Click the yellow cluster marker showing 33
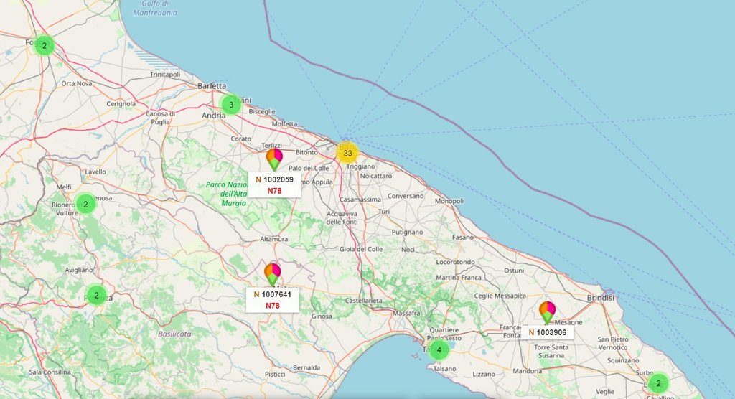The height and width of the screenshot is (399, 735). pos(347,153)
